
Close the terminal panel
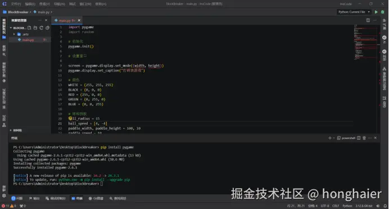coord(376,138)
